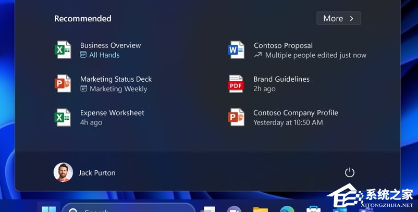The width and height of the screenshot is (418, 212).
Task: Open File Explorer from the taskbar
Action: click(260, 209)
